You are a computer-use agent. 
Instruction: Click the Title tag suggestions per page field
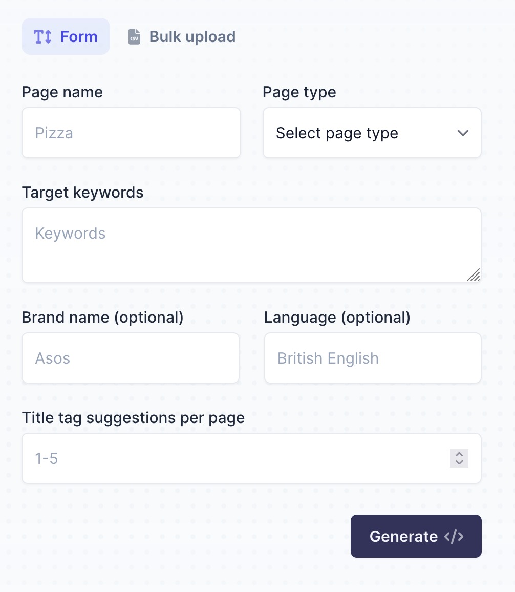(x=230, y=458)
